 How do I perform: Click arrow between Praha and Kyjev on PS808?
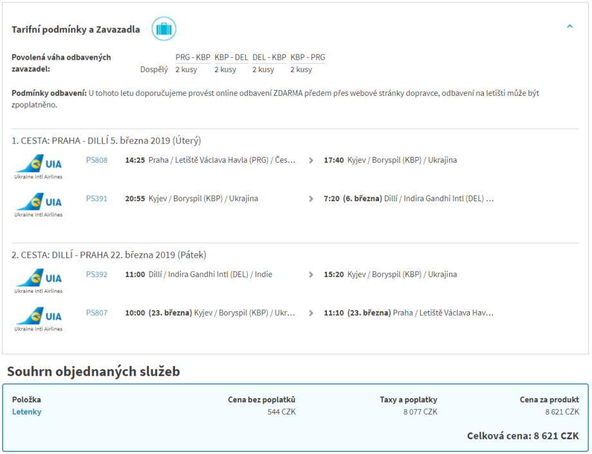coord(311,160)
